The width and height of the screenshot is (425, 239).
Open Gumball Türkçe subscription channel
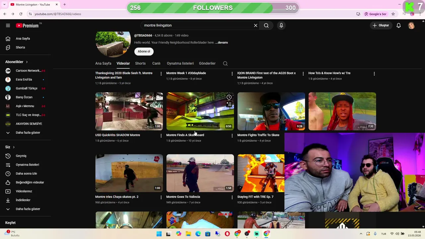point(25,88)
